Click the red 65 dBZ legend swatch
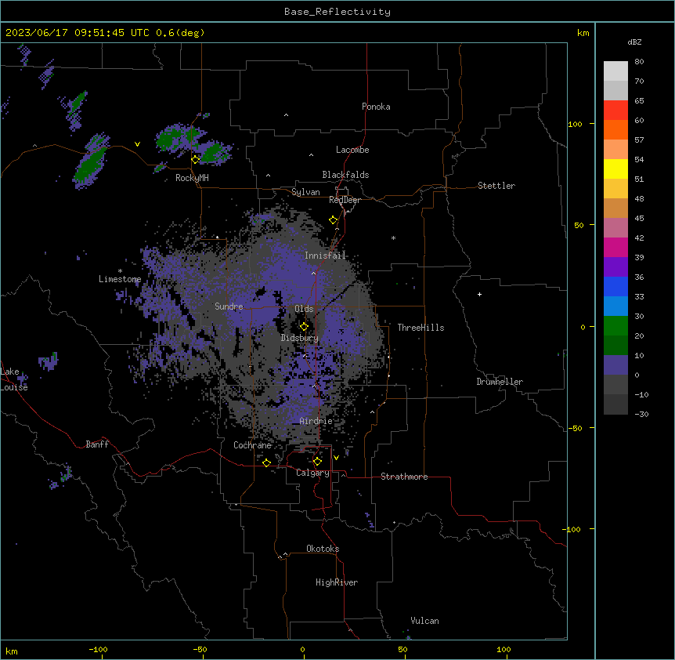The width and height of the screenshot is (675, 660). (x=615, y=110)
